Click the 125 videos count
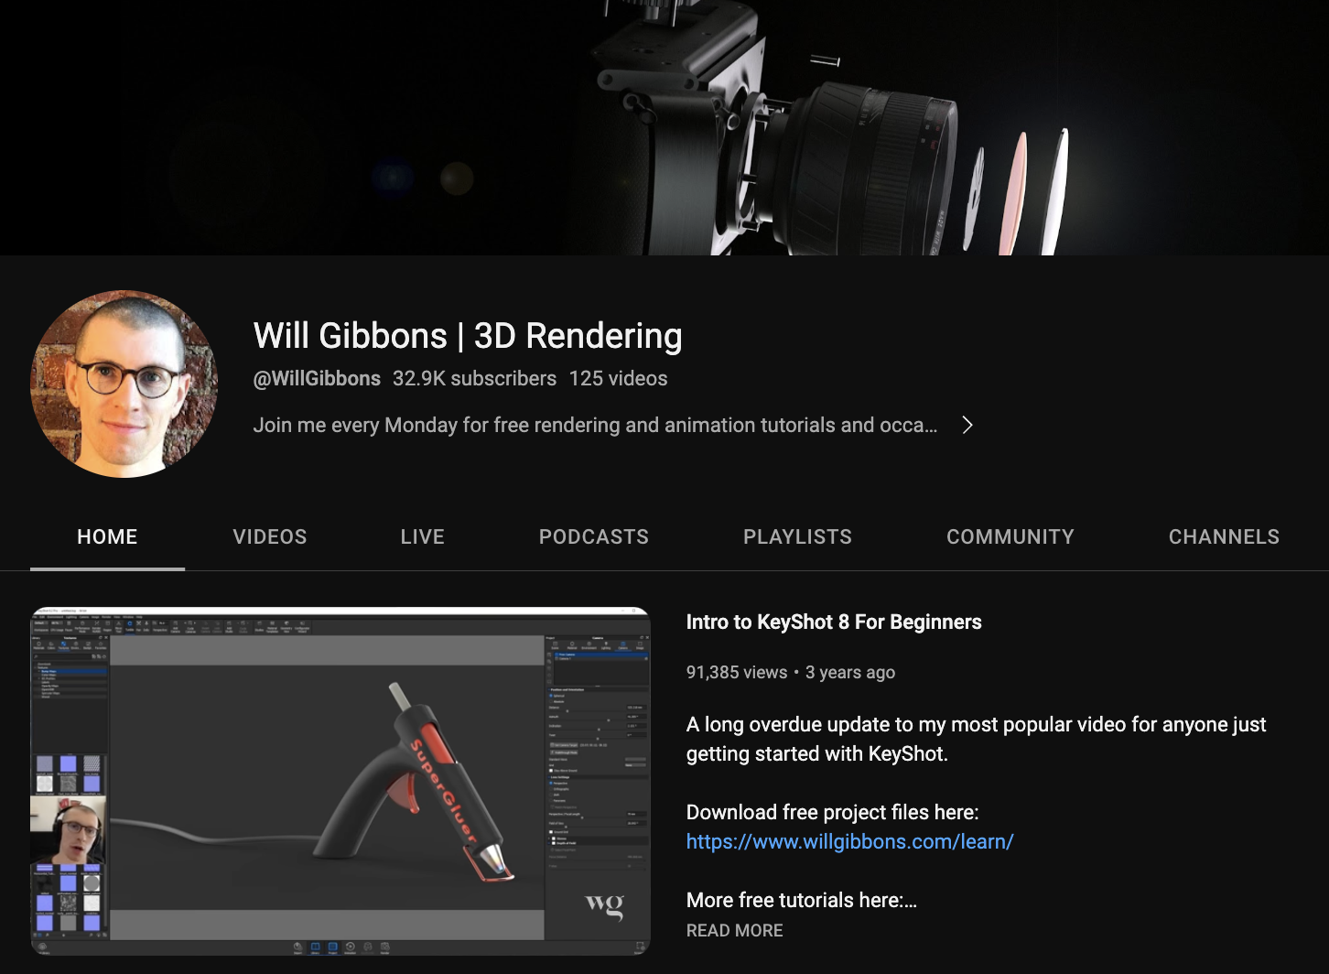The image size is (1329, 974). (x=618, y=379)
